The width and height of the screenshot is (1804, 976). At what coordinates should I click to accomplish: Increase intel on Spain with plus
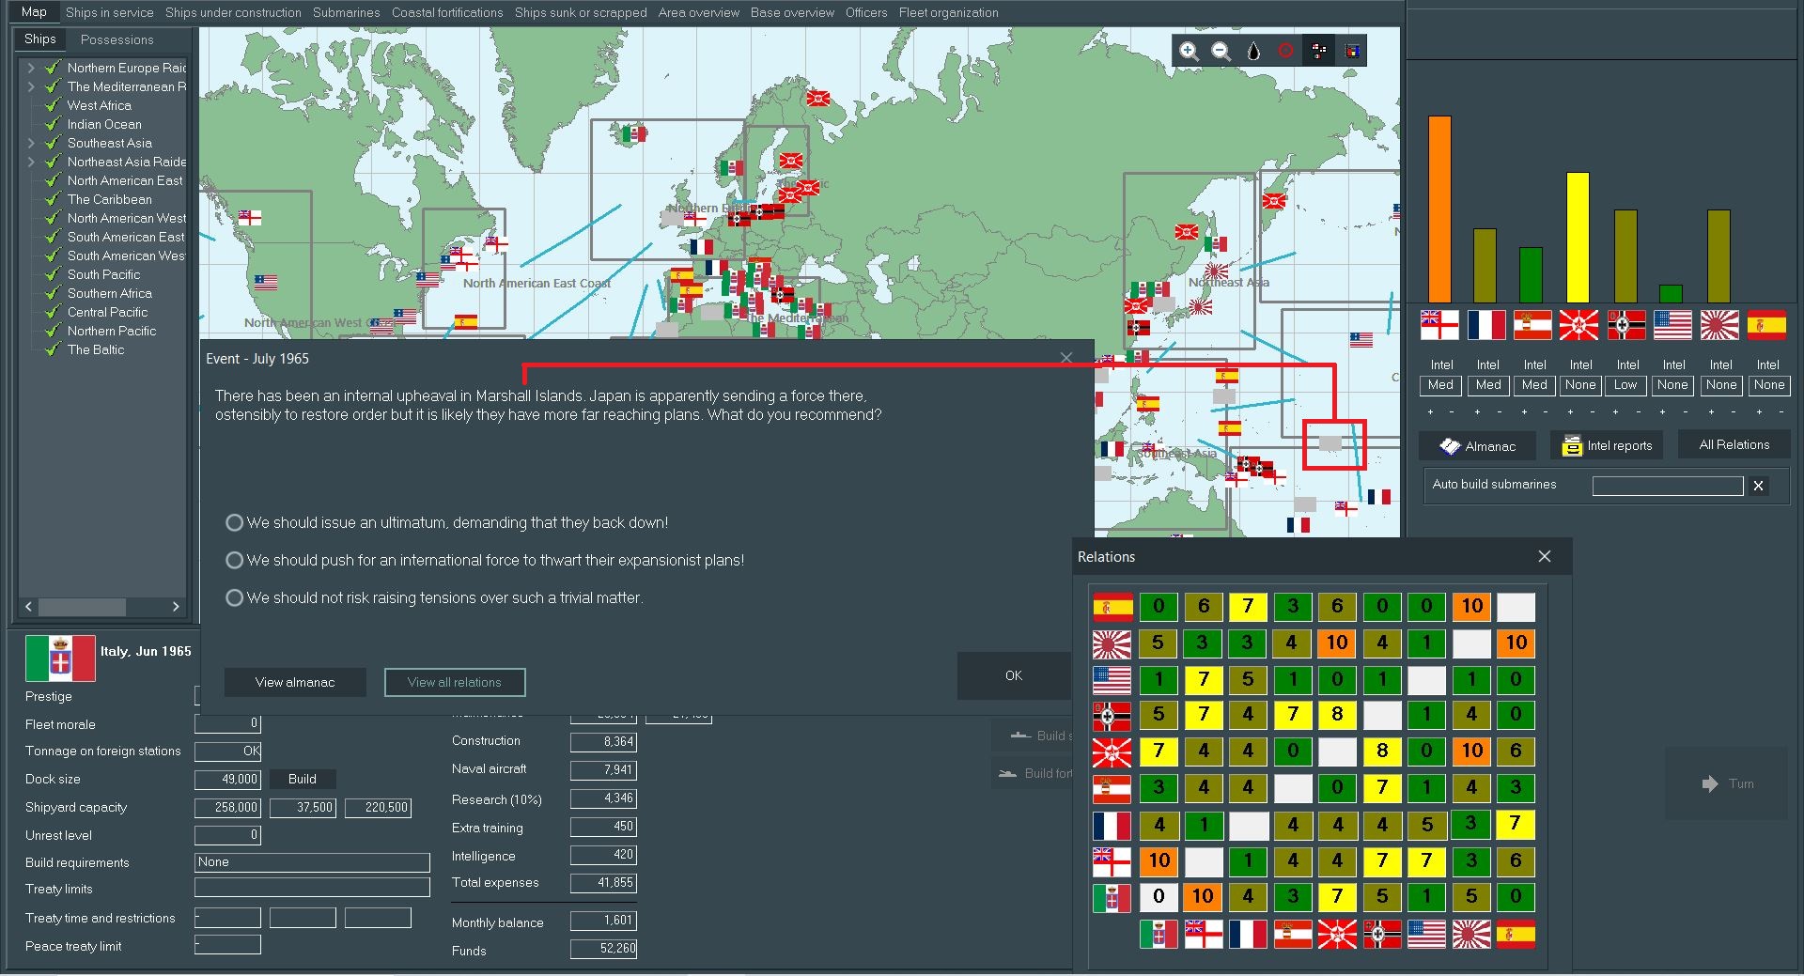pos(1758,412)
